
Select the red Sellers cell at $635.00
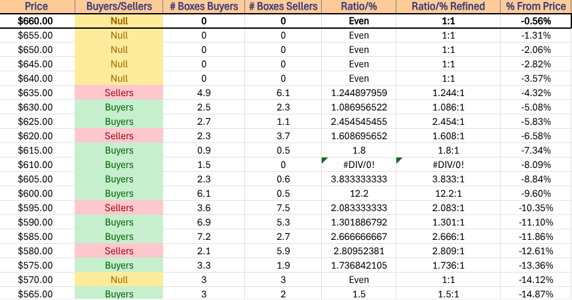coord(119,93)
